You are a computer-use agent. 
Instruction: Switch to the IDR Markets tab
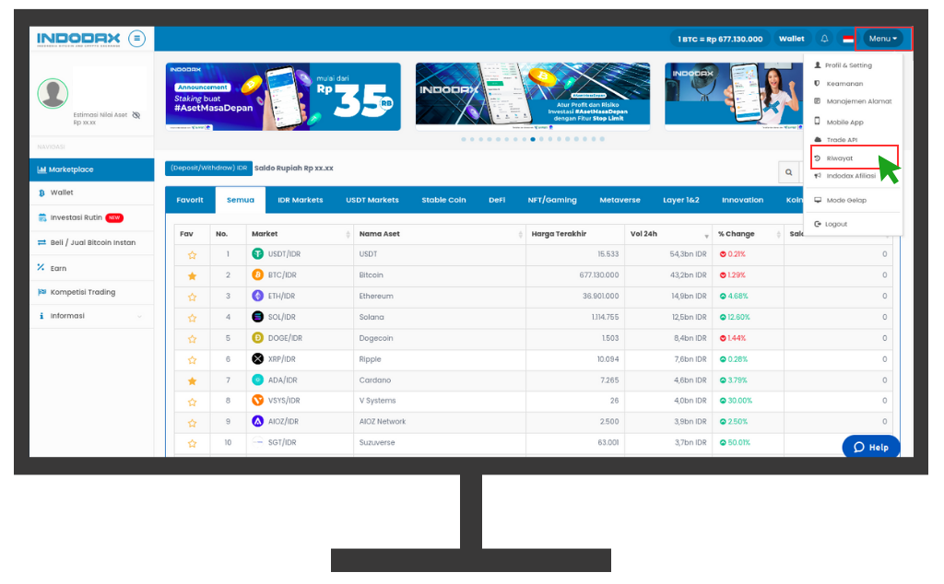click(x=301, y=200)
